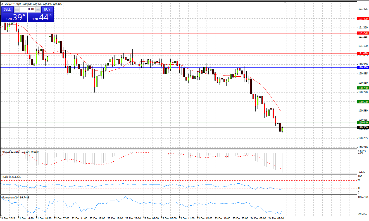Increase trade volume with up arrow
The height and width of the screenshot is (221, 369).
point(38,9)
